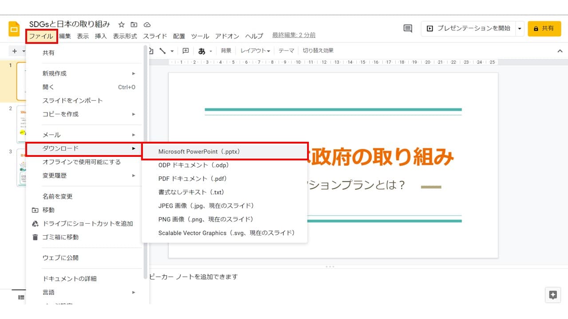The height and width of the screenshot is (319, 568).
Task: Expand the レイアウト dropdown
Action: (x=255, y=51)
